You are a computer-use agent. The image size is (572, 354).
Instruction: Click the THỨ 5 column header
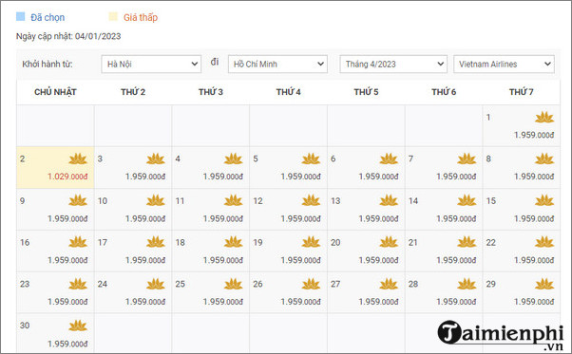(366, 92)
